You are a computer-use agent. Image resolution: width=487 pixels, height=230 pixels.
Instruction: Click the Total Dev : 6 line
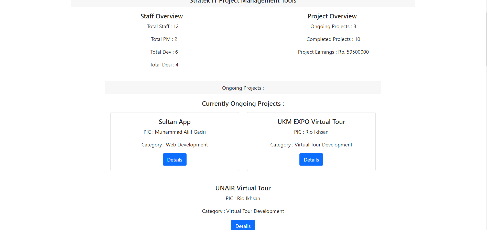pyautogui.click(x=164, y=52)
